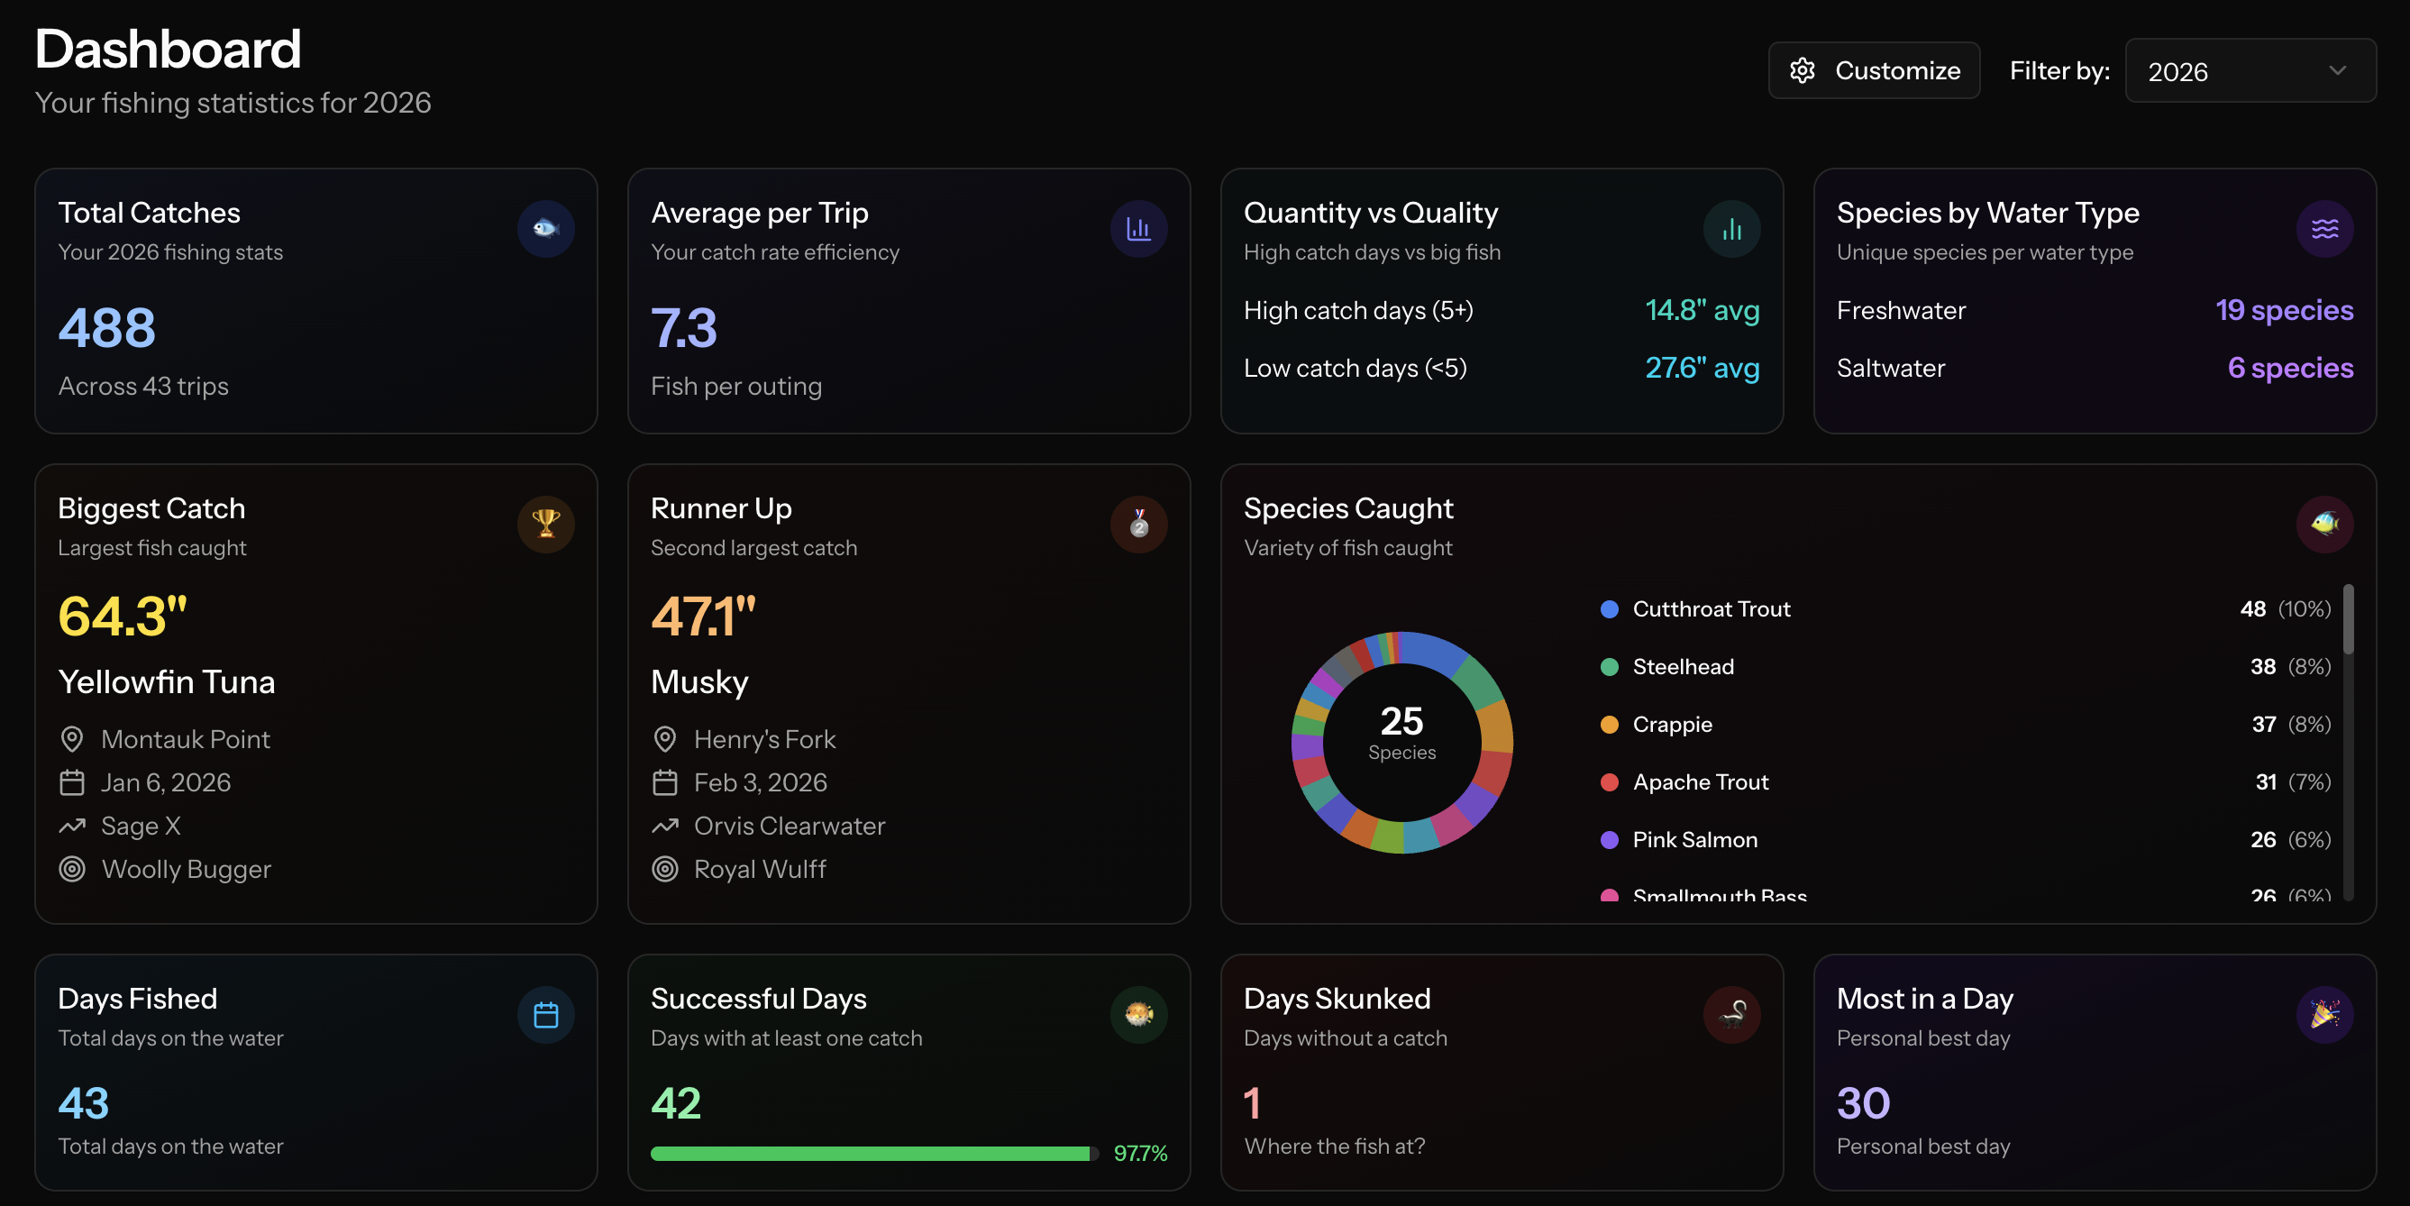This screenshot has height=1206, width=2410.
Task: Click the teal chart icon on Quantity vs Quality
Action: coord(1730,228)
